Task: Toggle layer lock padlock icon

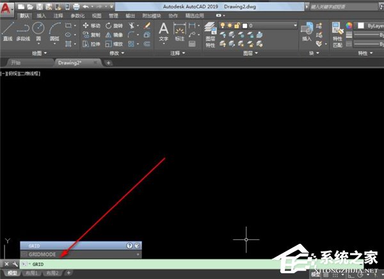Action: point(237,25)
